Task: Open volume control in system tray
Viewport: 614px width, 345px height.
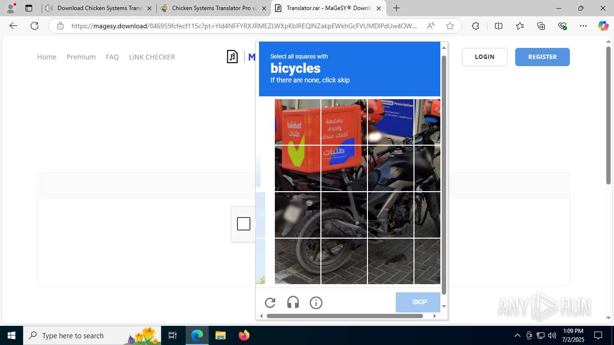Action: (x=552, y=335)
